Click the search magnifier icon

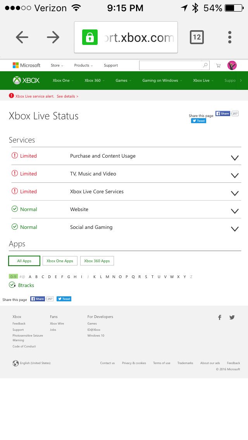(205, 65)
